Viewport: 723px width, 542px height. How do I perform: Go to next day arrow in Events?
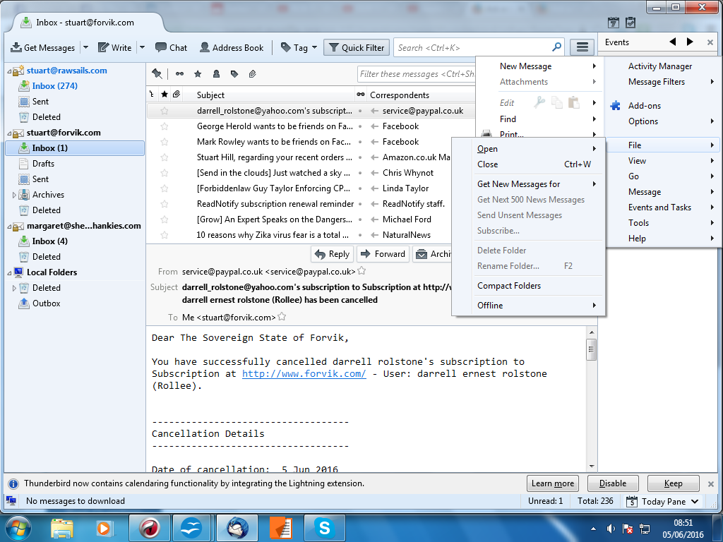690,42
